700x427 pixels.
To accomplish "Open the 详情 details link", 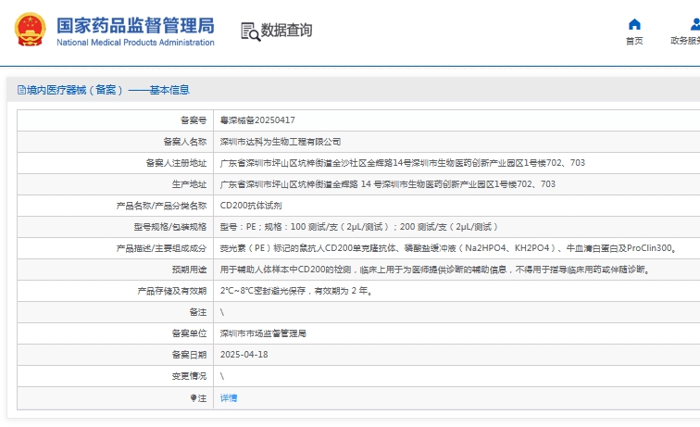I will 229,397.
